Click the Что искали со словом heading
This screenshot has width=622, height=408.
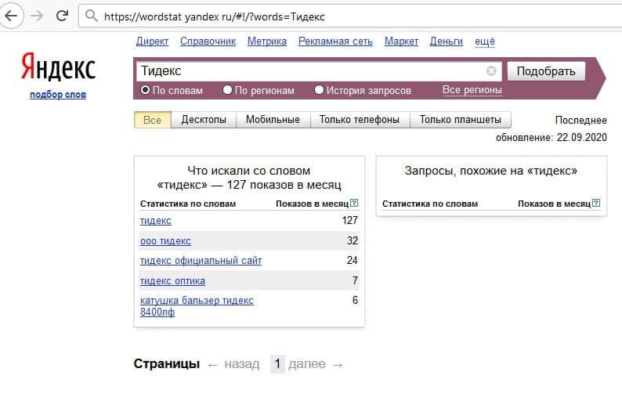pos(249,178)
